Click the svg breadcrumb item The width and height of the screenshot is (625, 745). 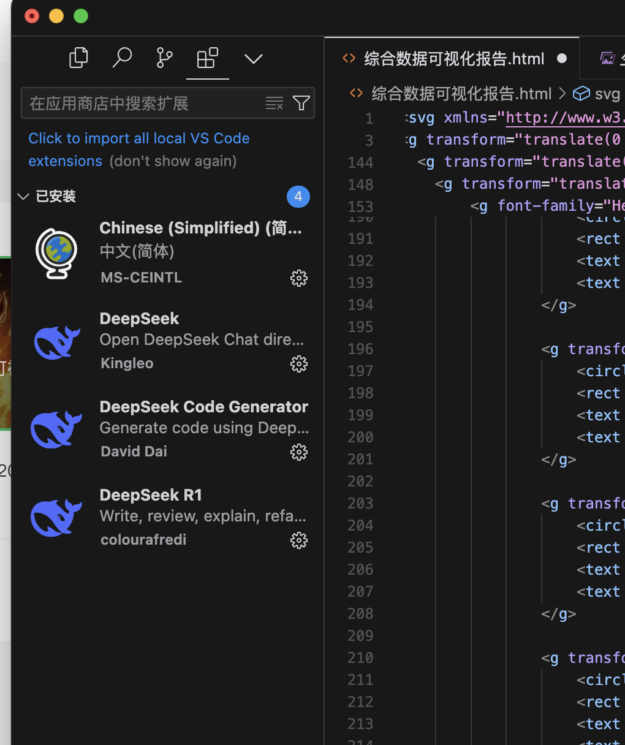pyautogui.click(x=607, y=94)
